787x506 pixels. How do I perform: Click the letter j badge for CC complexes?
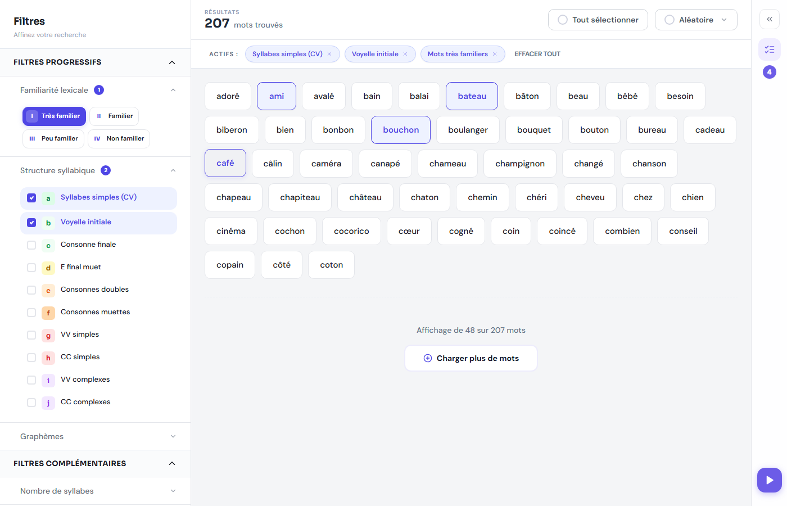(x=48, y=403)
